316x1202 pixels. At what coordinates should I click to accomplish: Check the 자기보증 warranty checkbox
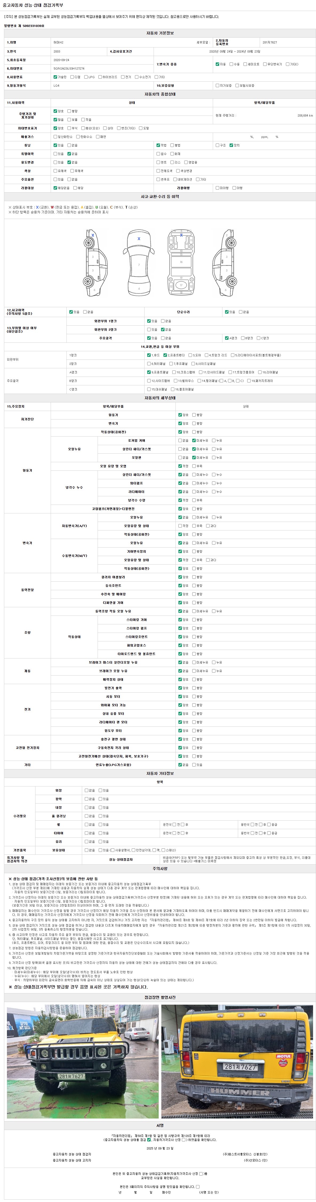(x=217, y=86)
